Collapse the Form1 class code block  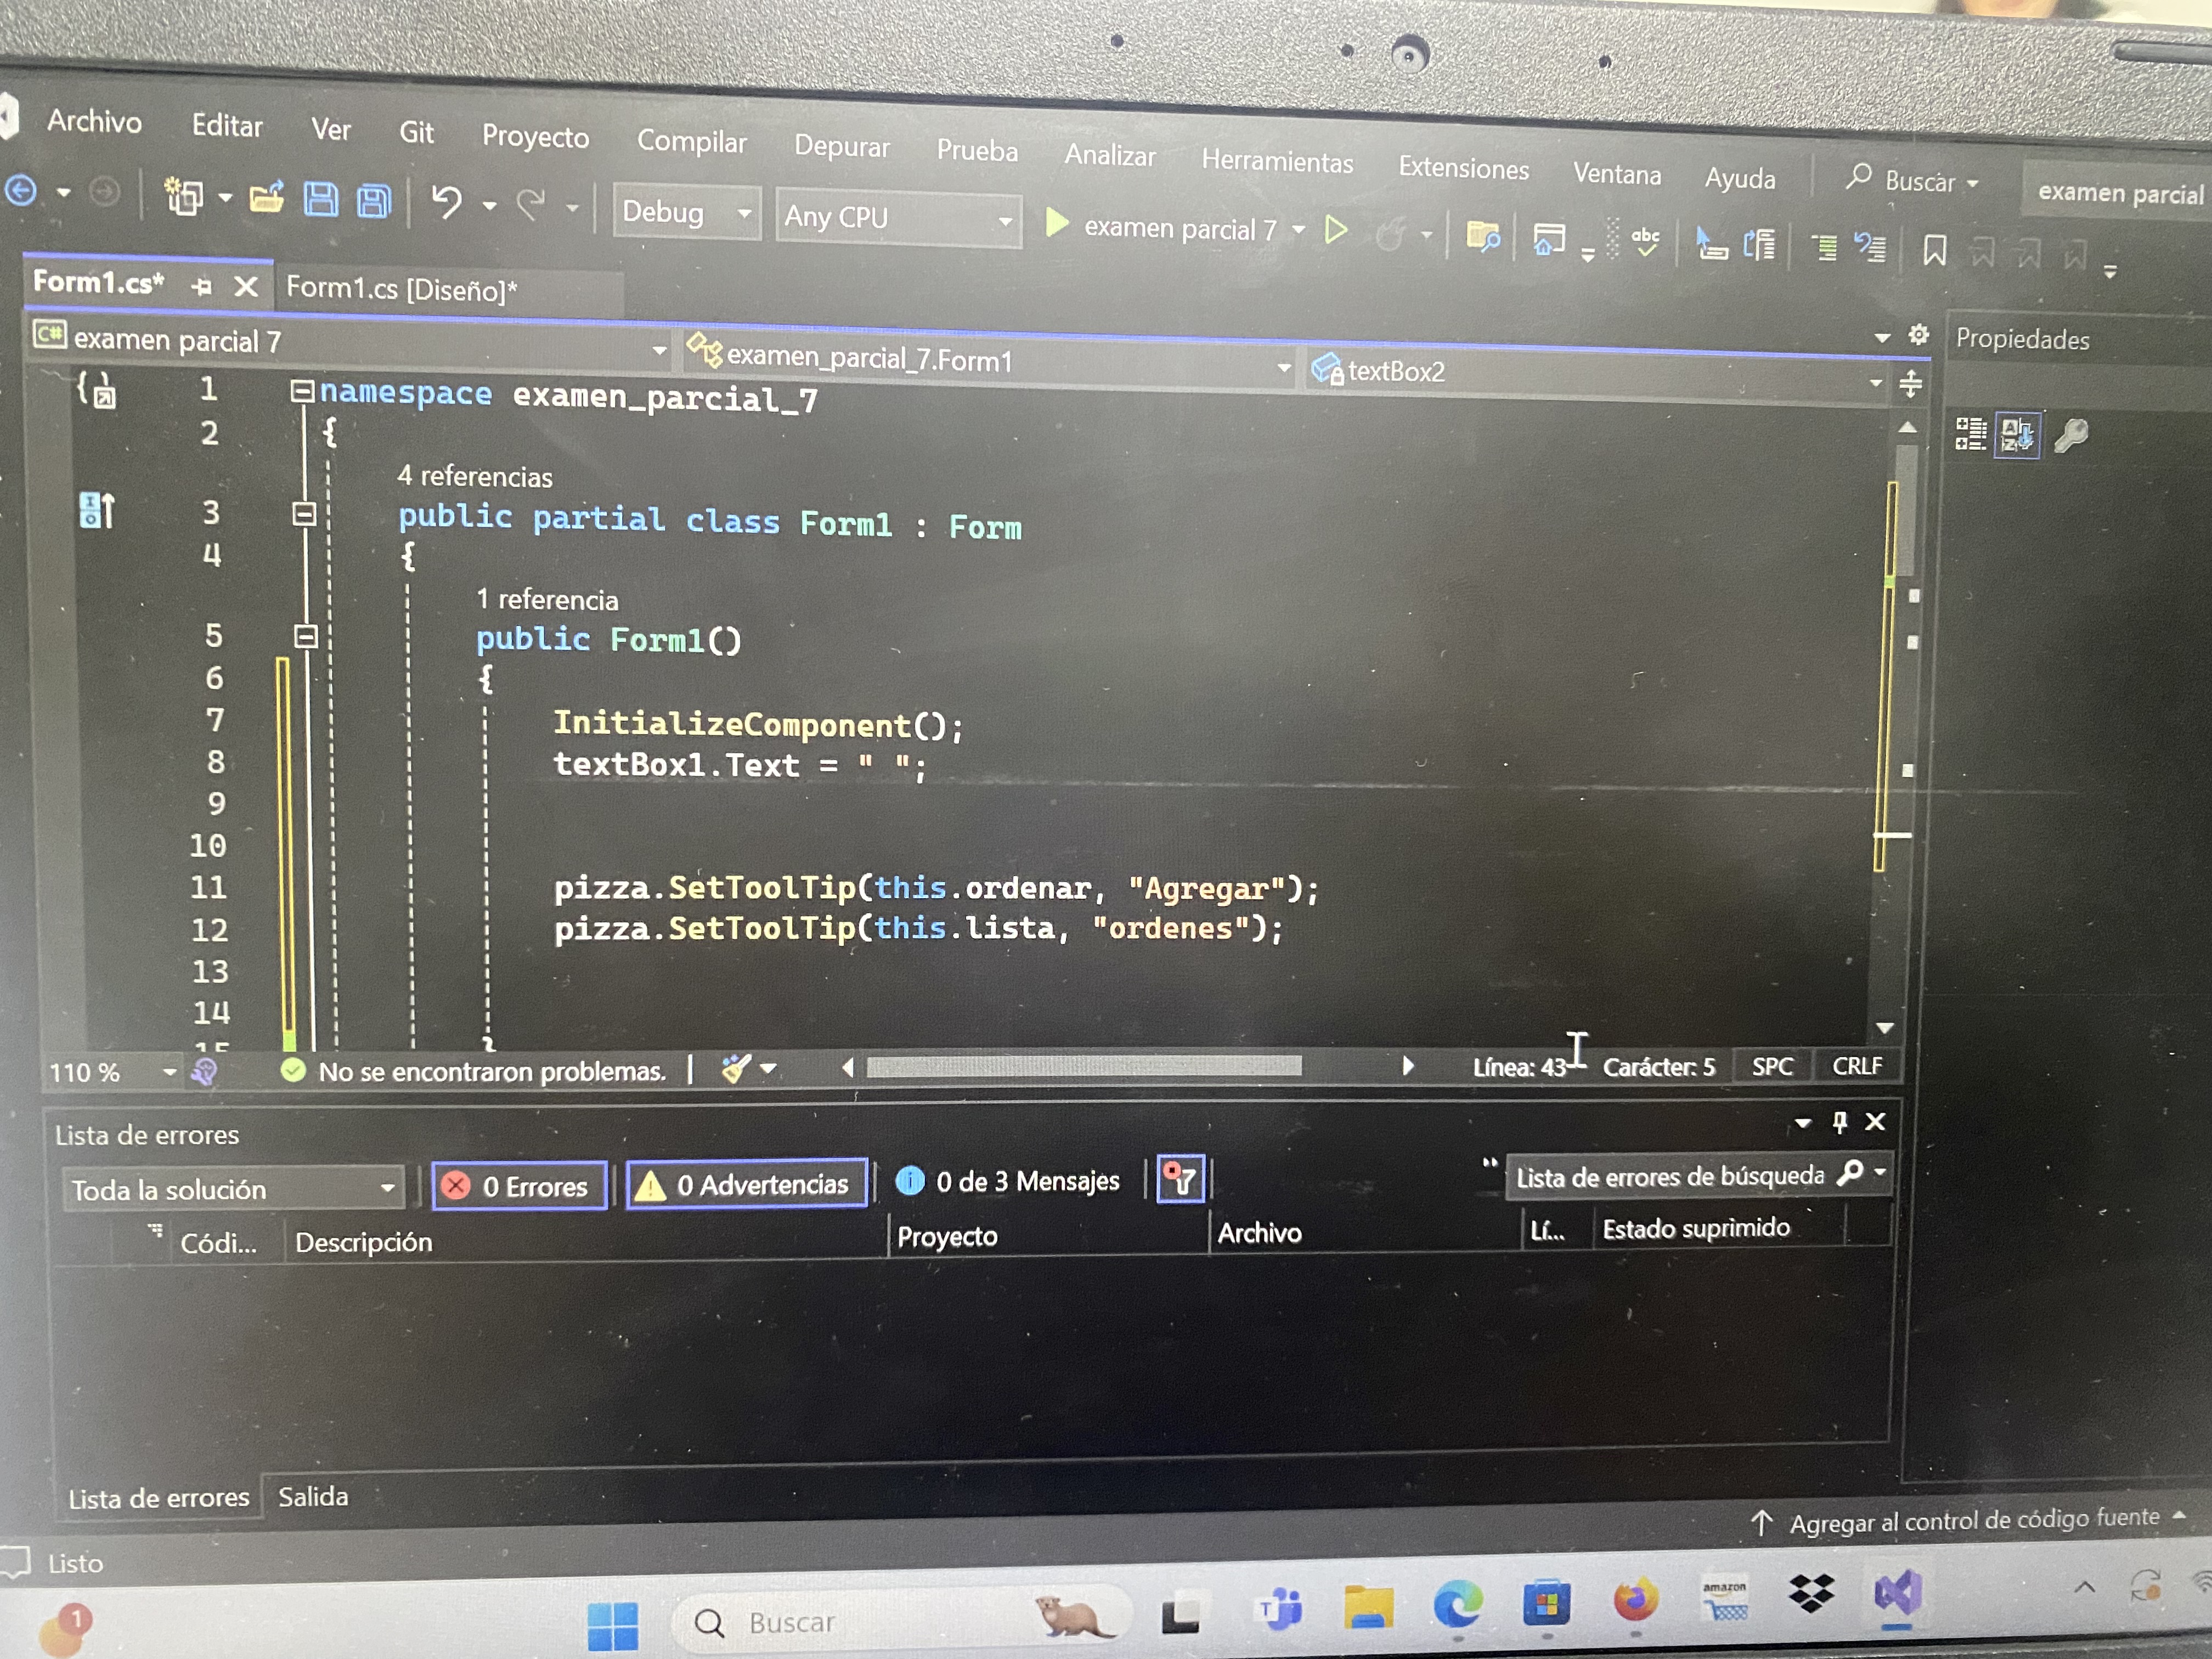click(x=304, y=515)
